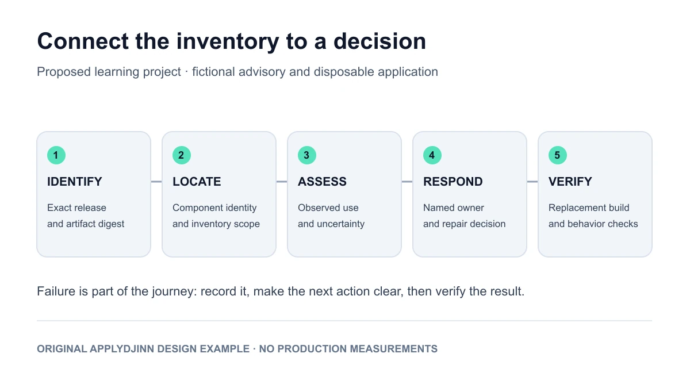This screenshot has width=690, height=388.
Task: Click 'Component identity' text in LOCATE card
Action: 214,208
